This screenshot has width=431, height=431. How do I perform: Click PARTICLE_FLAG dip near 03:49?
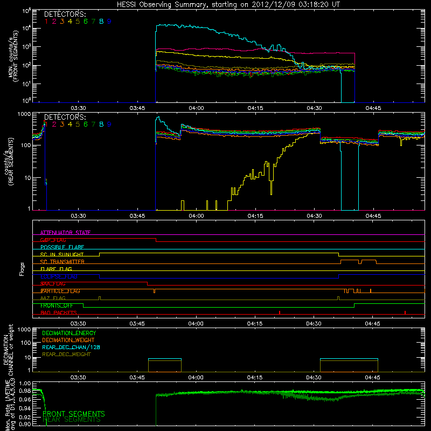tap(154, 291)
